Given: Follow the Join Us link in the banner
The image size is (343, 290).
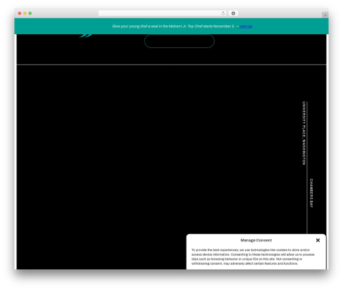Looking at the screenshot, I should point(246,26).
